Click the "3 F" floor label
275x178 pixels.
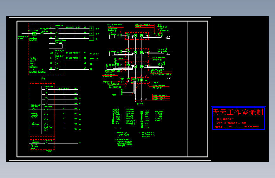tap(168, 37)
